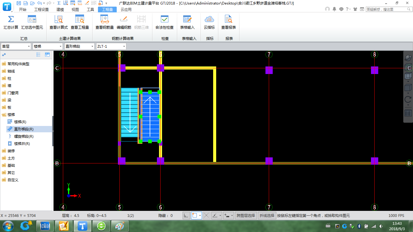Viewport: 413px width, 232px height.
Task: Click the new file icon in quick access toolbar
Action: point(25,3)
